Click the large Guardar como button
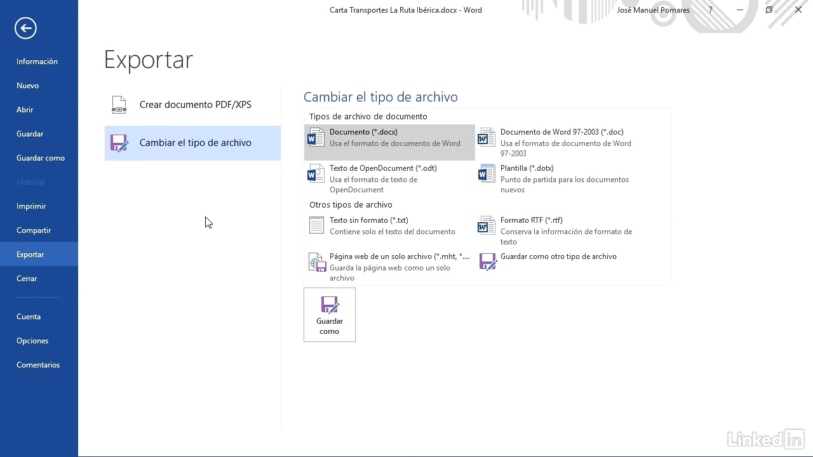Viewport: 813px width, 457px height. [x=330, y=315]
